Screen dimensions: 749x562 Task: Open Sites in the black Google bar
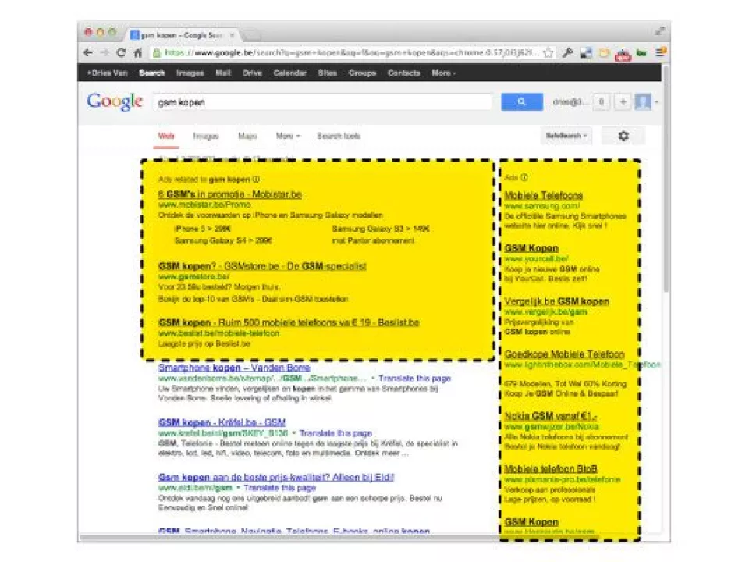(328, 73)
